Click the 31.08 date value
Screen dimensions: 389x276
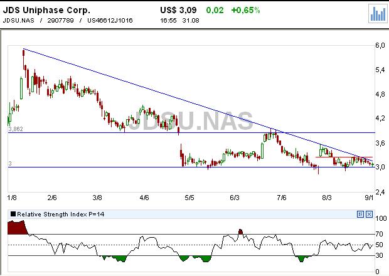191,20
